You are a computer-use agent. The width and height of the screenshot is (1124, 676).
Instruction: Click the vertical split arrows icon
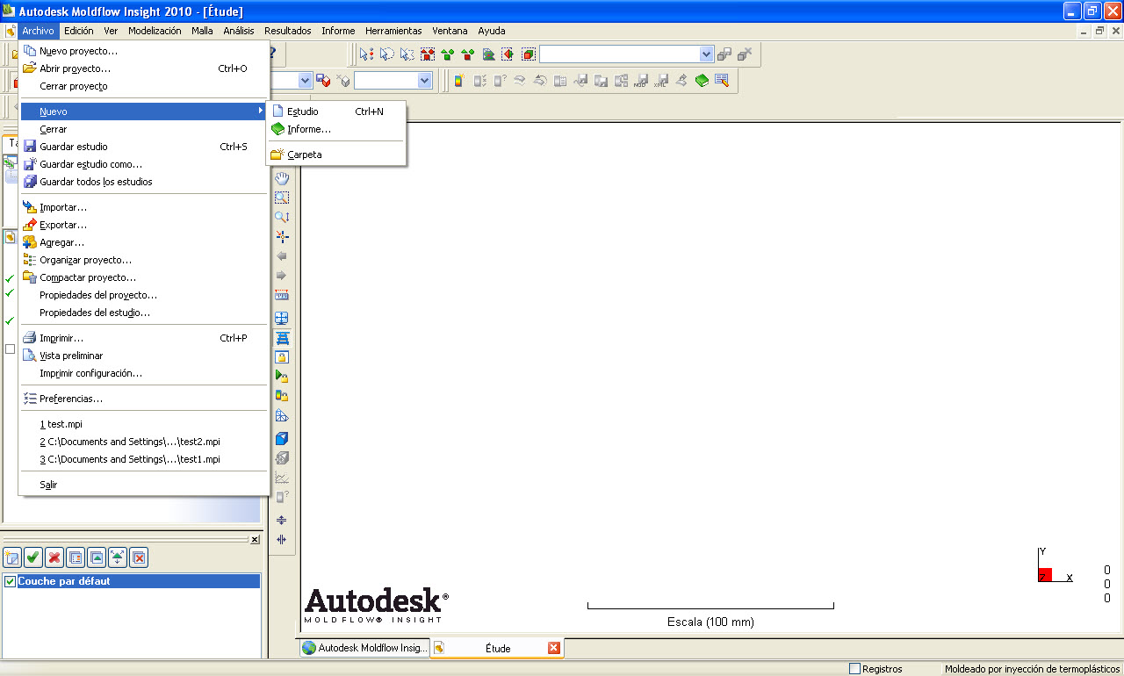pos(282,540)
